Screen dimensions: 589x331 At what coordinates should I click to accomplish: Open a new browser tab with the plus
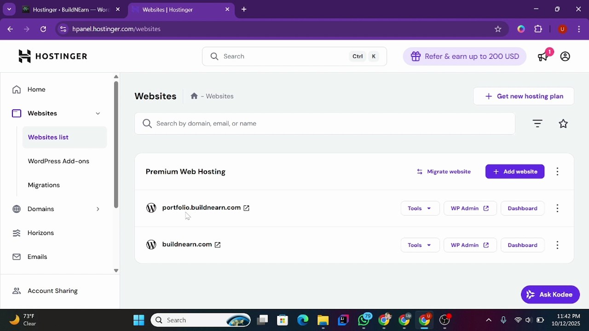pos(244,9)
